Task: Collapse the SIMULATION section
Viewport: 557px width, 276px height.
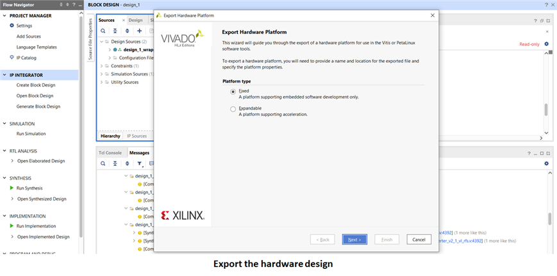Action: point(4,124)
